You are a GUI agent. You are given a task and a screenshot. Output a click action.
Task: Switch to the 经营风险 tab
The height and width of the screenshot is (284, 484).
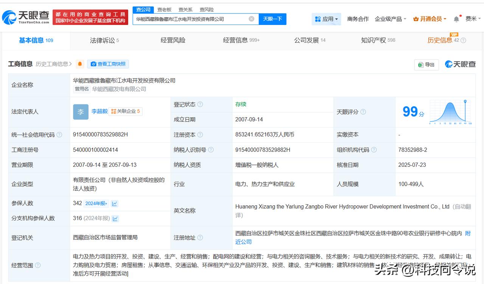[x=173, y=40]
